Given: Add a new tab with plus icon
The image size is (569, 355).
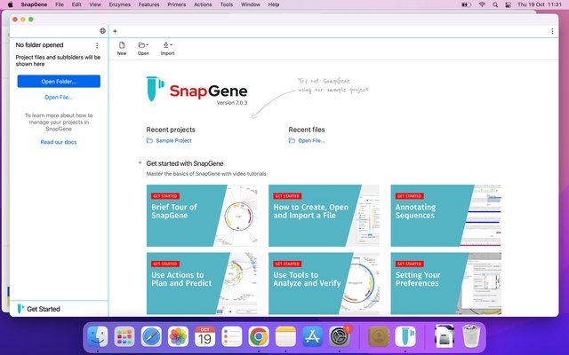Looking at the screenshot, I should [x=115, y=31].
